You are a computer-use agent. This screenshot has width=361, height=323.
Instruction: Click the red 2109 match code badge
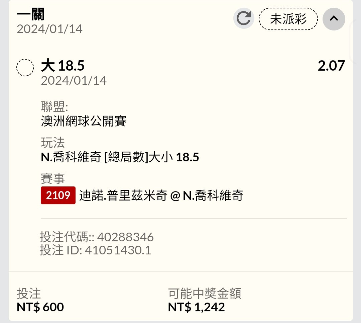click(58, 195)
